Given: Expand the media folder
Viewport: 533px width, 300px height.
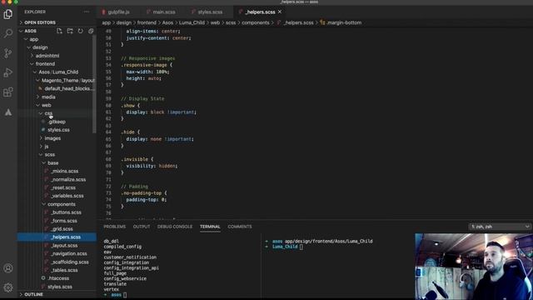Looking at the screenshot, I should tap(57, 97).
